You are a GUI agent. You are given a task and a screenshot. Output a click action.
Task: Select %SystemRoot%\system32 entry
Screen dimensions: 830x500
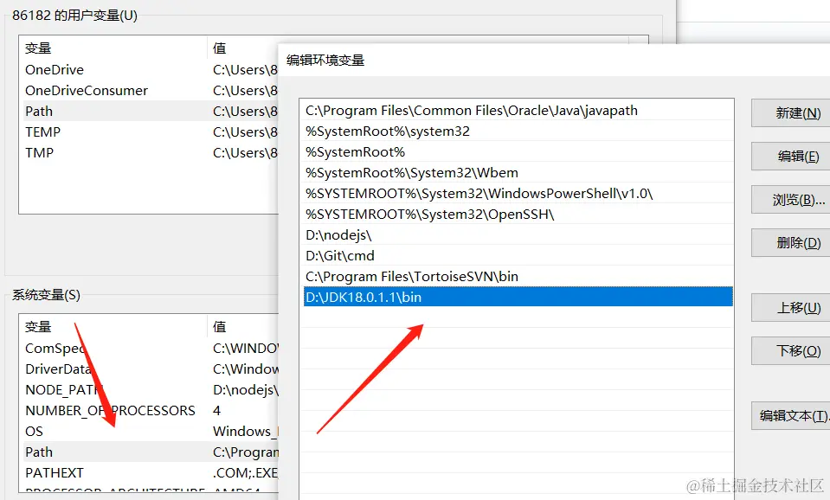[518, 131]
